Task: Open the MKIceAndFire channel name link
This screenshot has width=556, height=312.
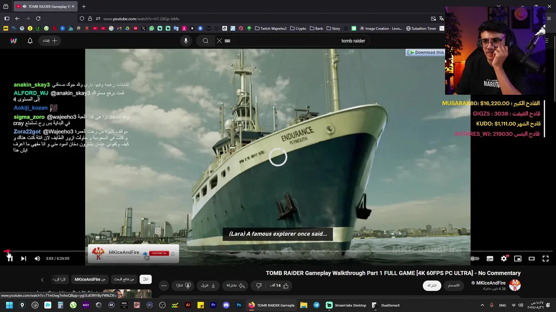Action: pos(491,283)
